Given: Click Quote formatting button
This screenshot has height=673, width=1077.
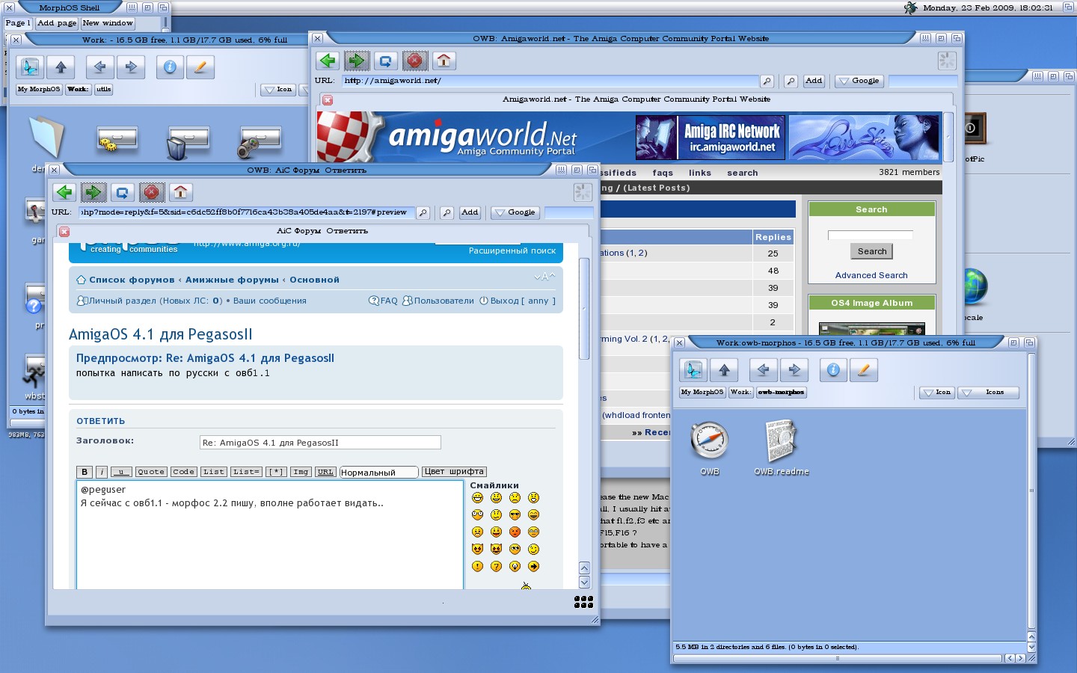Looking at the screenshot, I should pos(151,472).
